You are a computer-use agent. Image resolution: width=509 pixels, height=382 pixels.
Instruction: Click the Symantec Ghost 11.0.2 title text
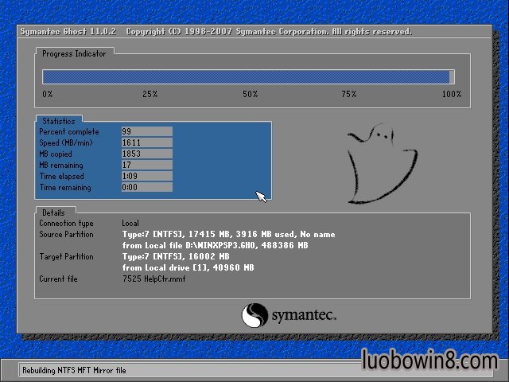(68, 32)
